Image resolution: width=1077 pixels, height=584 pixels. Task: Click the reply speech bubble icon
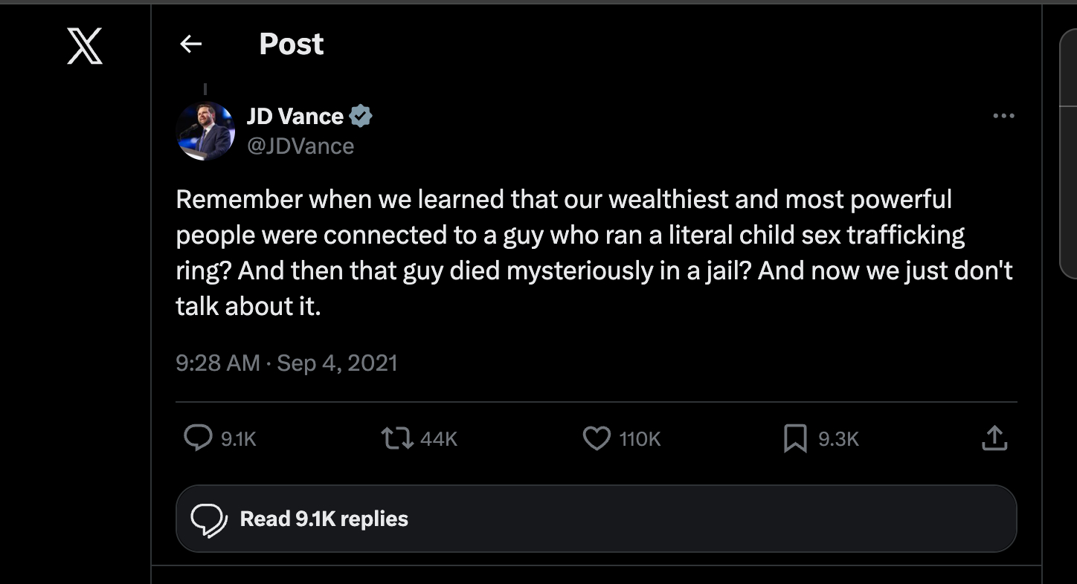[x=198, y=438]
